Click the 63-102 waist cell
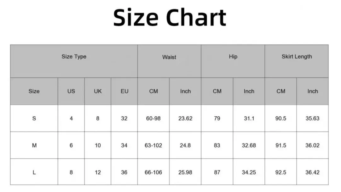Screen dimensions: 341x192 153,145
